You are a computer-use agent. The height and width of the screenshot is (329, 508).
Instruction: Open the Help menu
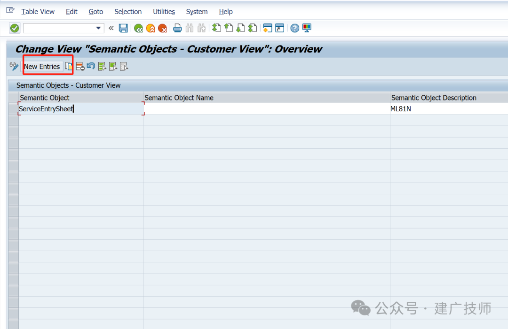point(226,12)
